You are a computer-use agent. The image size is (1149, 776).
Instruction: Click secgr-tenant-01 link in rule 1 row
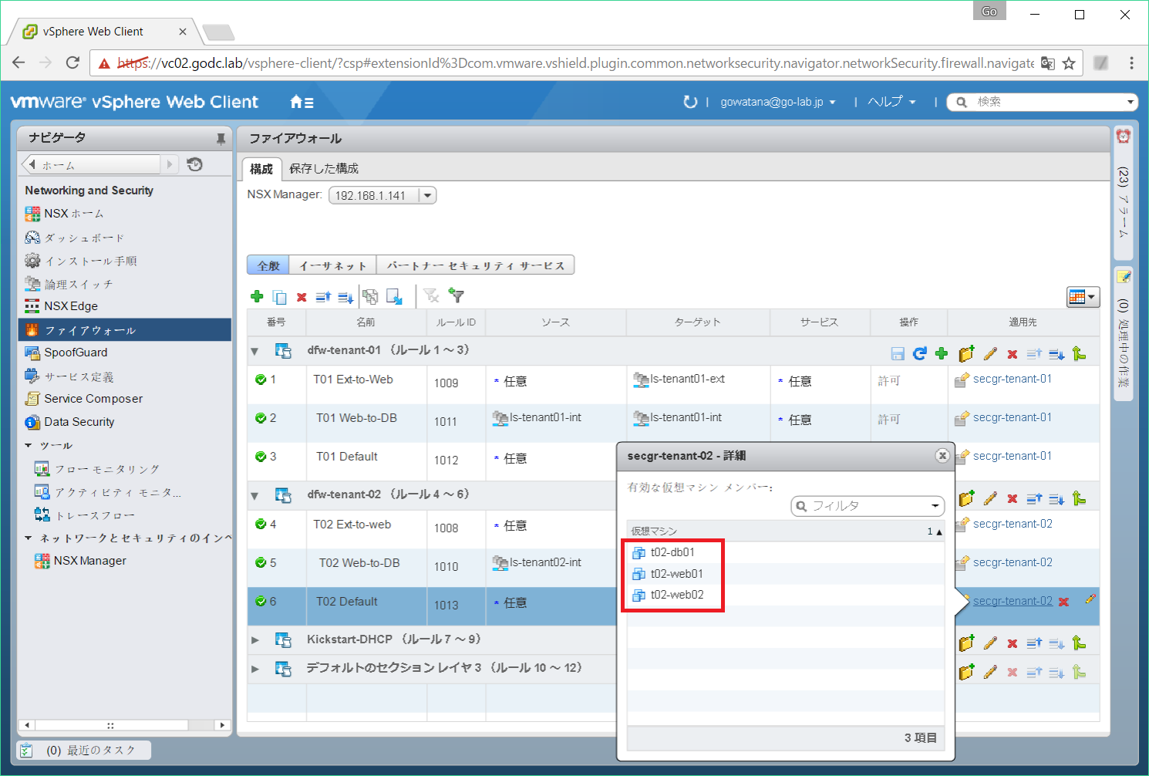1013,379
